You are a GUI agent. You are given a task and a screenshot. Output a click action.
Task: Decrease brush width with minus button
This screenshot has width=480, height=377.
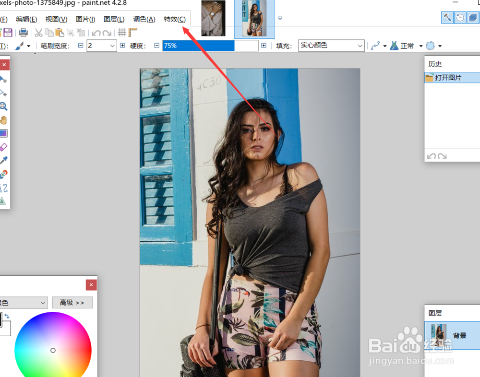tap(81, 46)
